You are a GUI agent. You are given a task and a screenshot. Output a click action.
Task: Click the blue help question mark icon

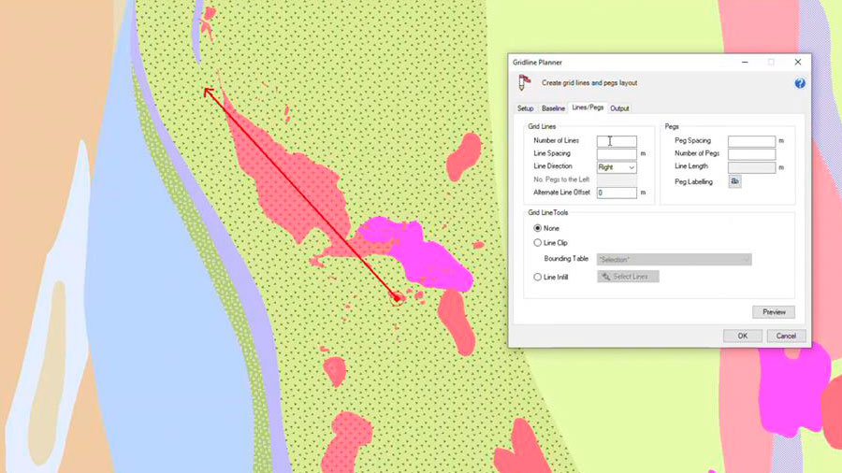(x=800, y=83)
